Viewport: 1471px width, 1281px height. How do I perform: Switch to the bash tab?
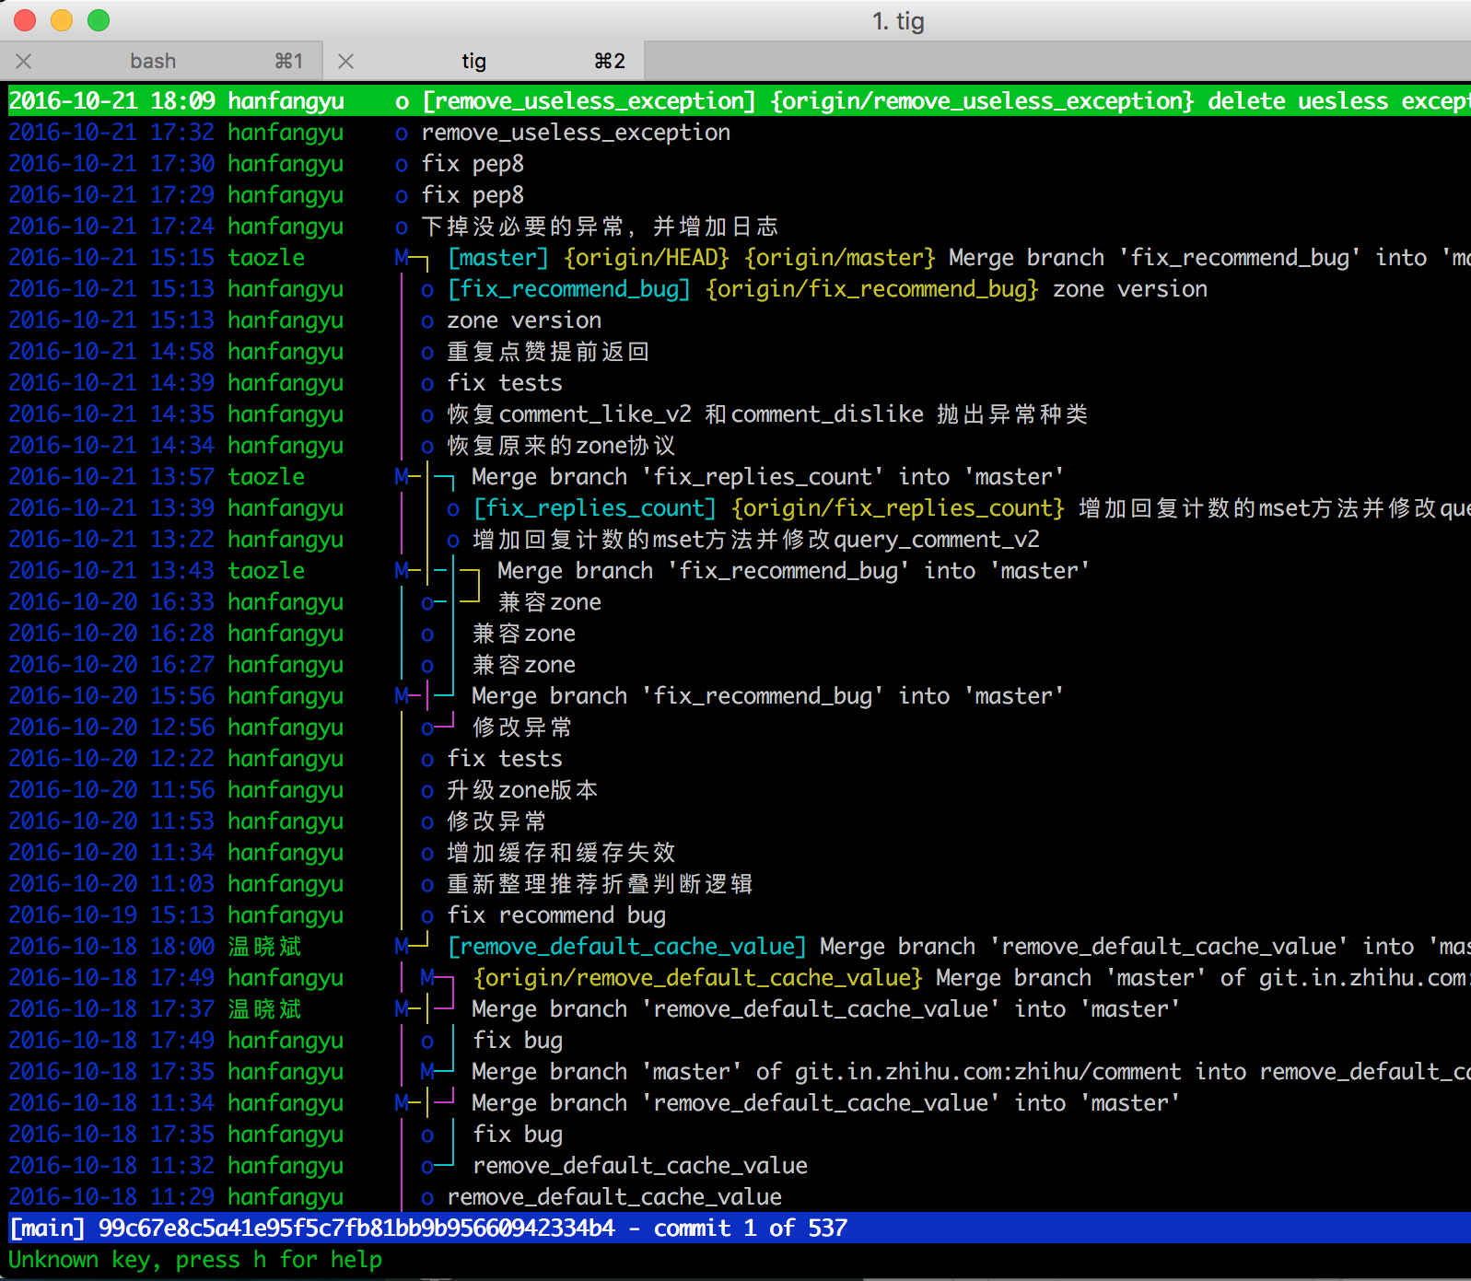(x=153, y=62)
